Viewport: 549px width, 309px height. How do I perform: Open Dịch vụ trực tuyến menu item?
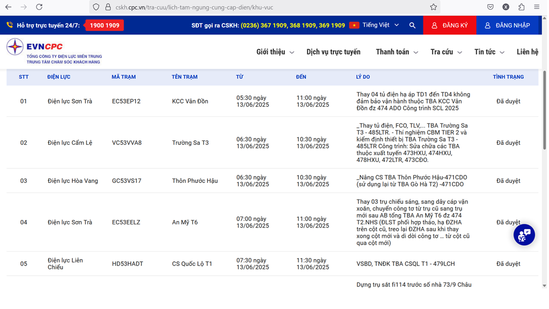(333, 52)
